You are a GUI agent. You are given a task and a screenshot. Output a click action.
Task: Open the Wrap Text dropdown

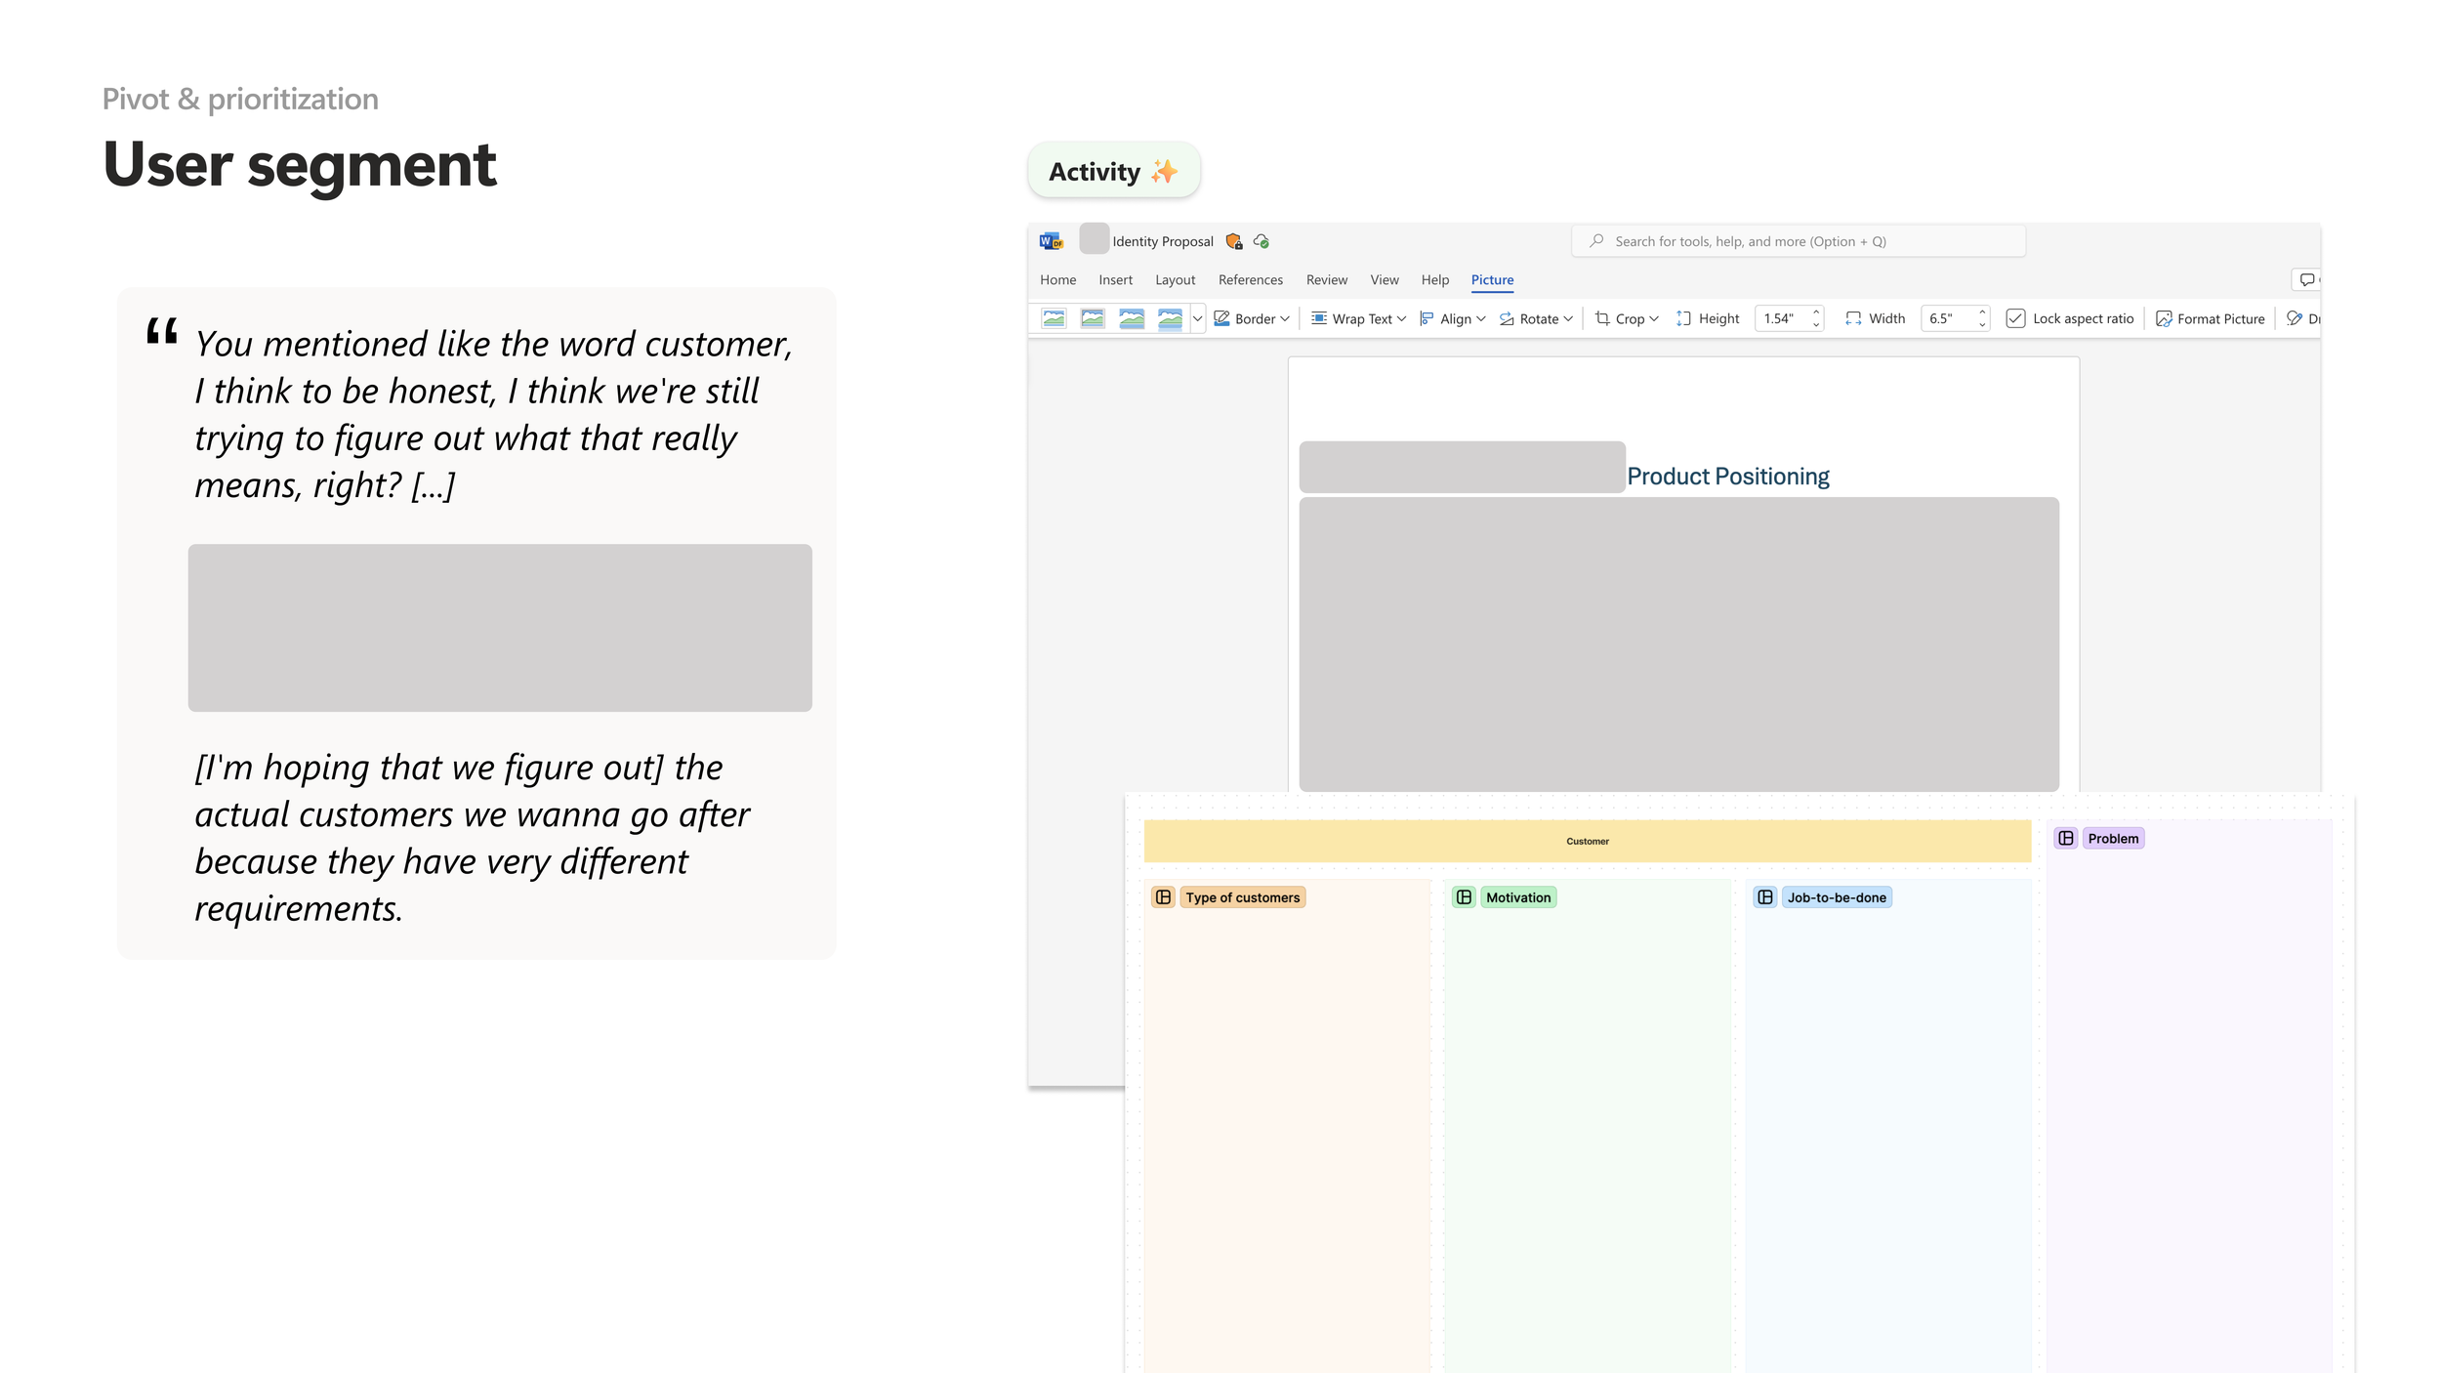[x=1358, y=318]
